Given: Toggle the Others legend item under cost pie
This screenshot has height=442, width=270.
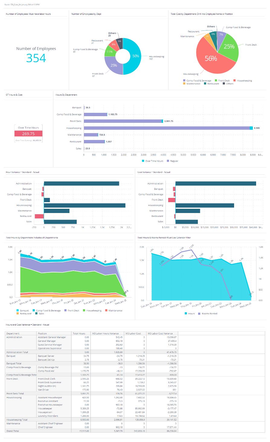Looking at the screenshot, I should pos(228,84).
